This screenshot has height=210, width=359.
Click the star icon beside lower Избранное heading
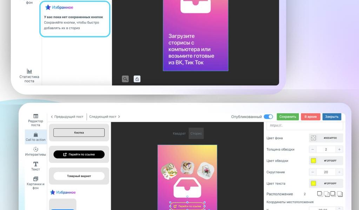point(53,192)
